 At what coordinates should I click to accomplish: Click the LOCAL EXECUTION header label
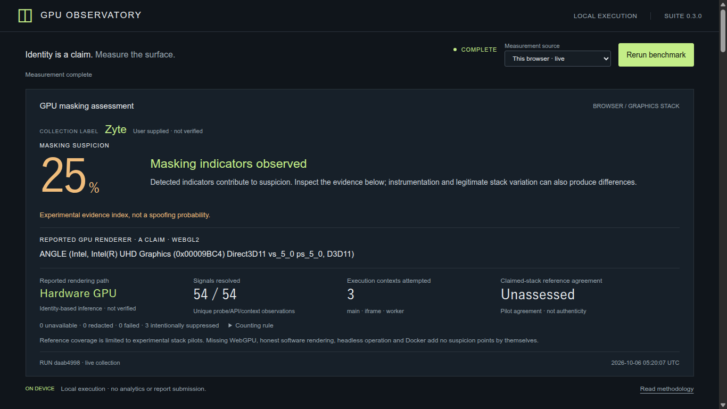point(605,16)
